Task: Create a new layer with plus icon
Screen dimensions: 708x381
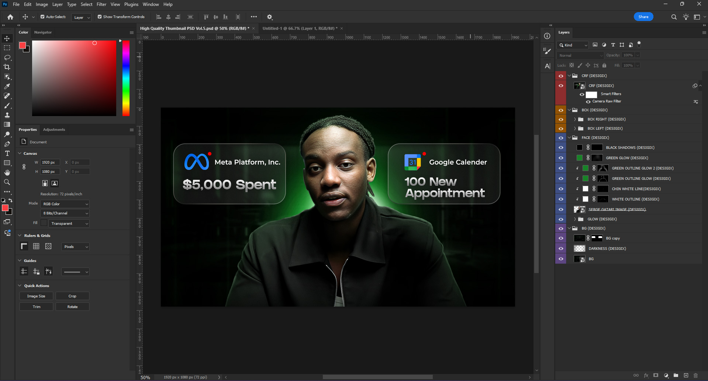Action: click(686, 375)
